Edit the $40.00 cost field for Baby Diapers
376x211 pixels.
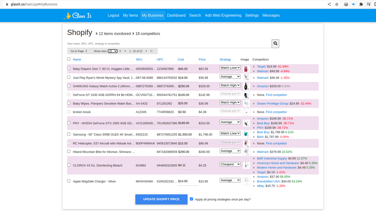point(188,69)
